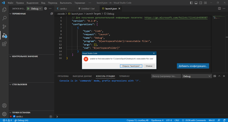Click the Add Configuration button
This screenshot has width=228, height=122.
coord(193,66)
